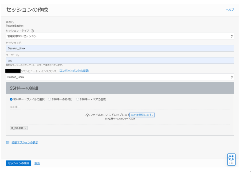This screenshot has height=175, width=251.
Task: Open the lifebuoy support widget
Action: pyautogui.click(x=231, y=157)
